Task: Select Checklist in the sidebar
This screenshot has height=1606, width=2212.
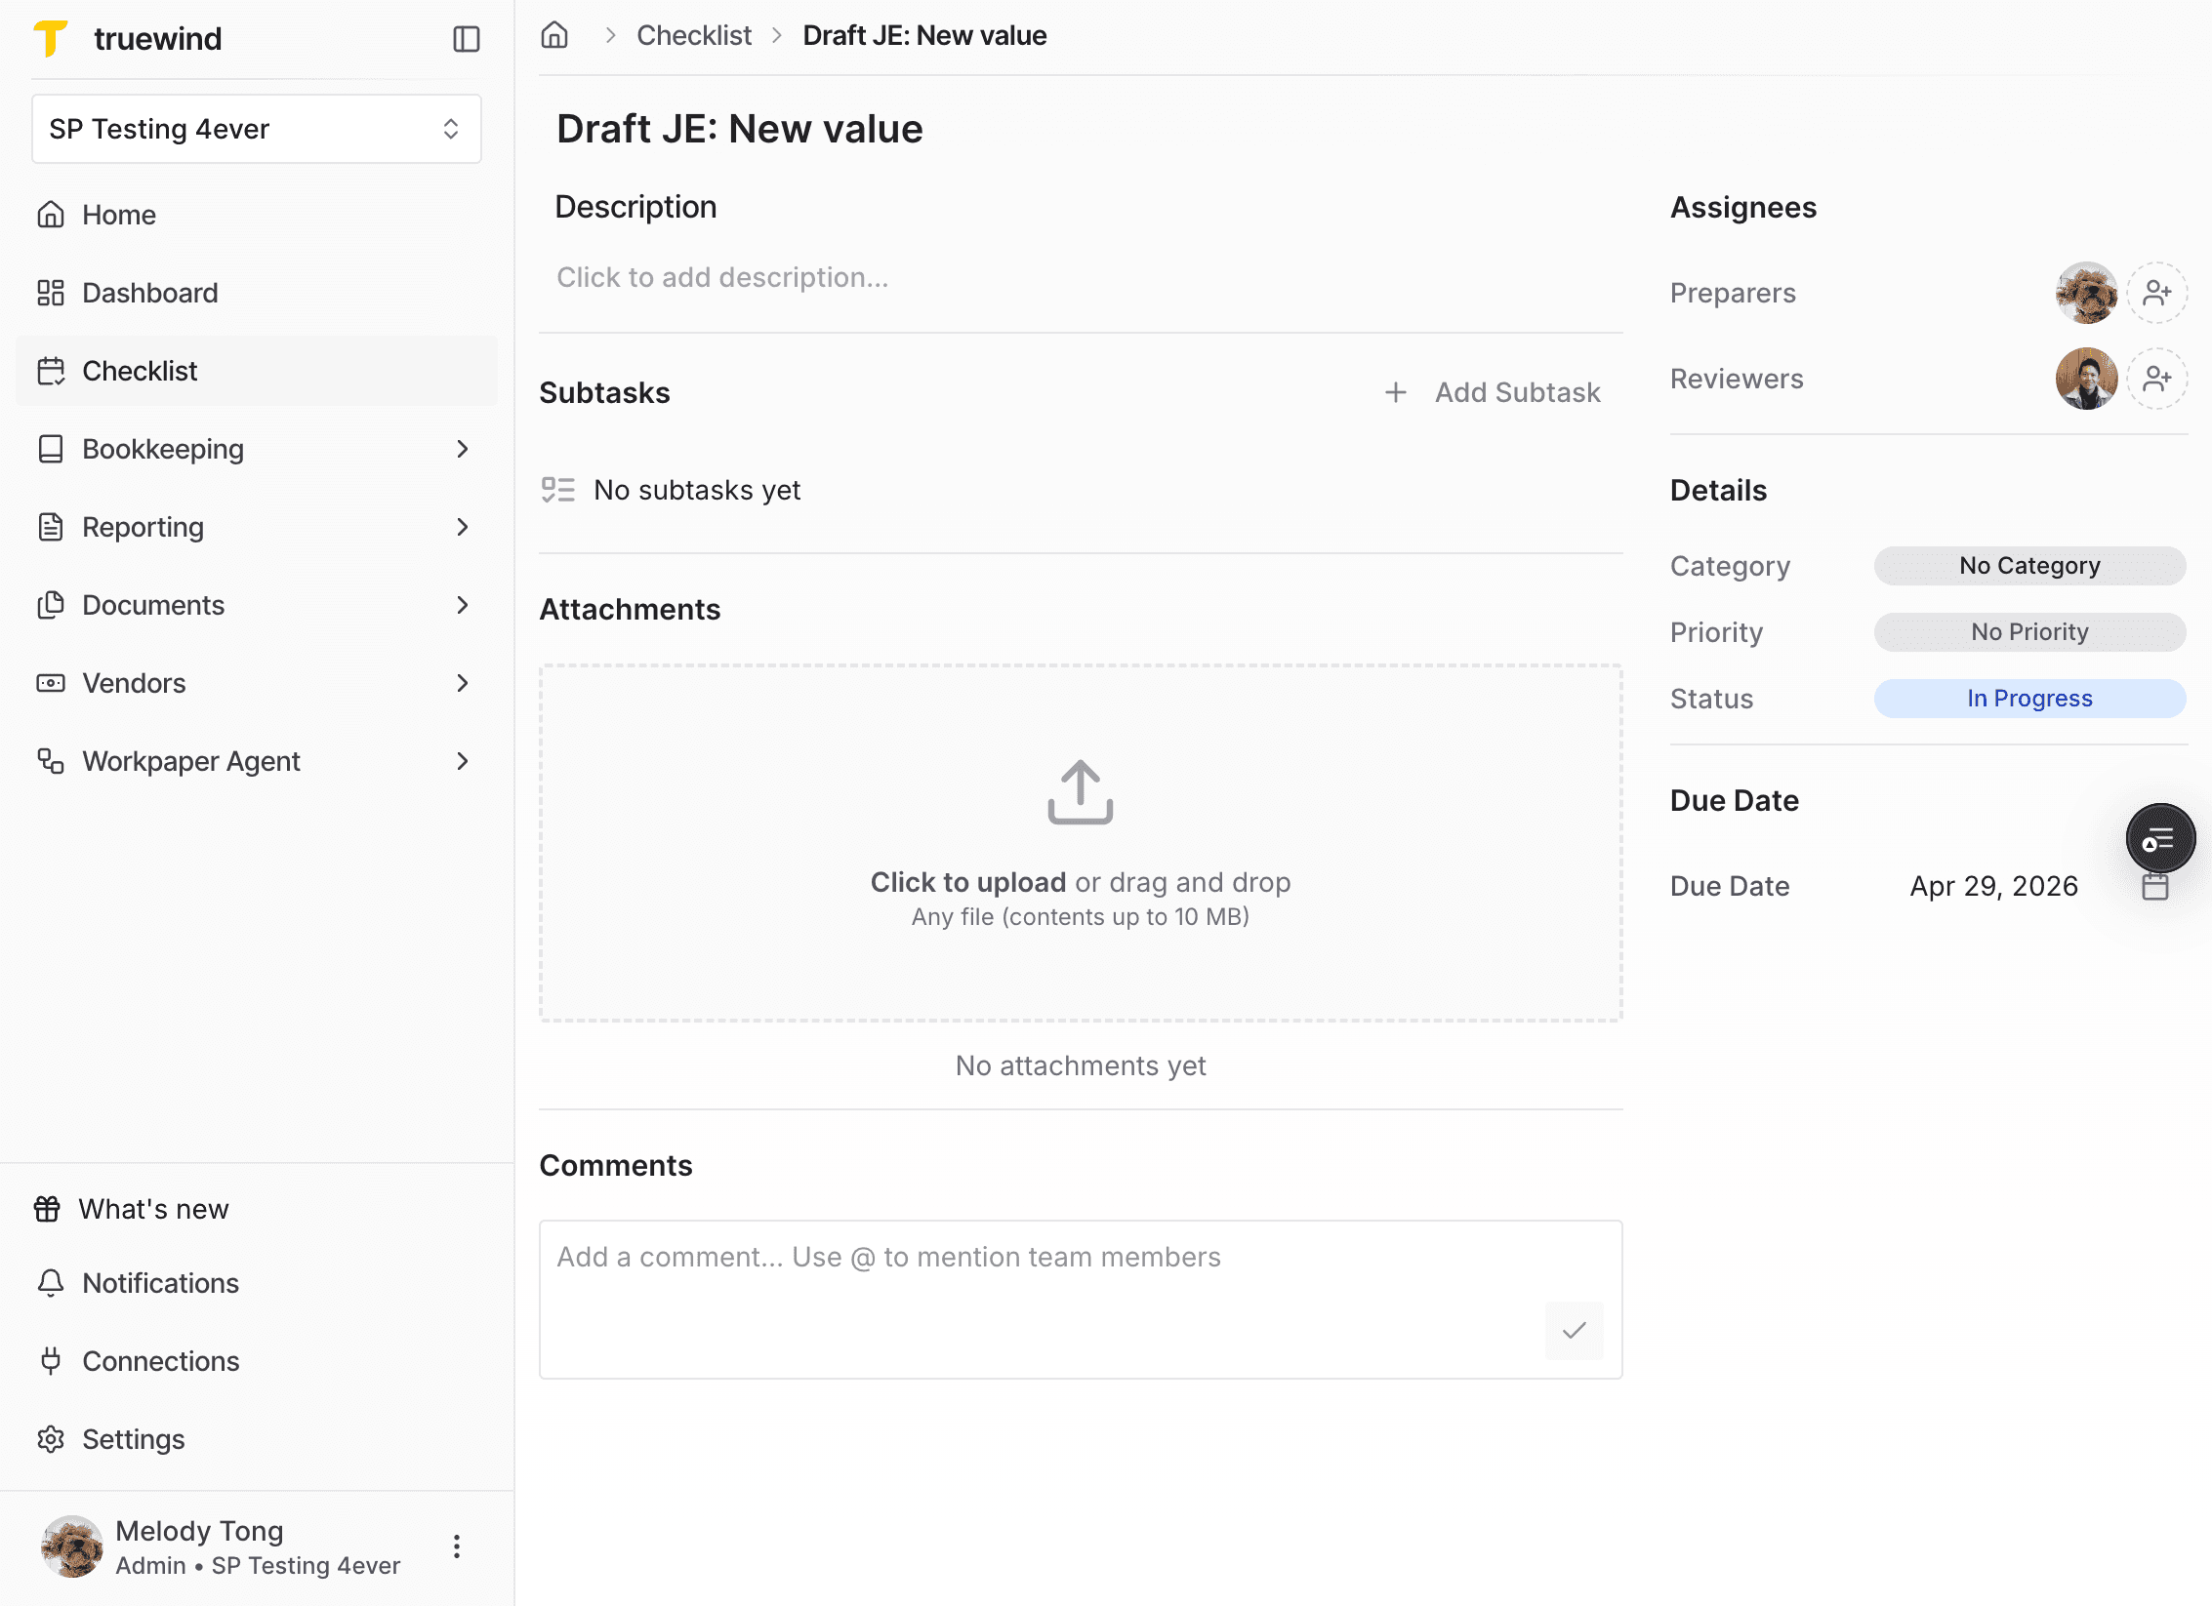Action: point(142,371)
